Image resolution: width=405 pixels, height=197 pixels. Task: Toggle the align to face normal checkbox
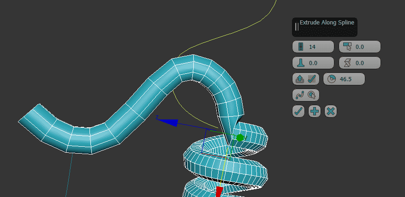click(312, 79)
